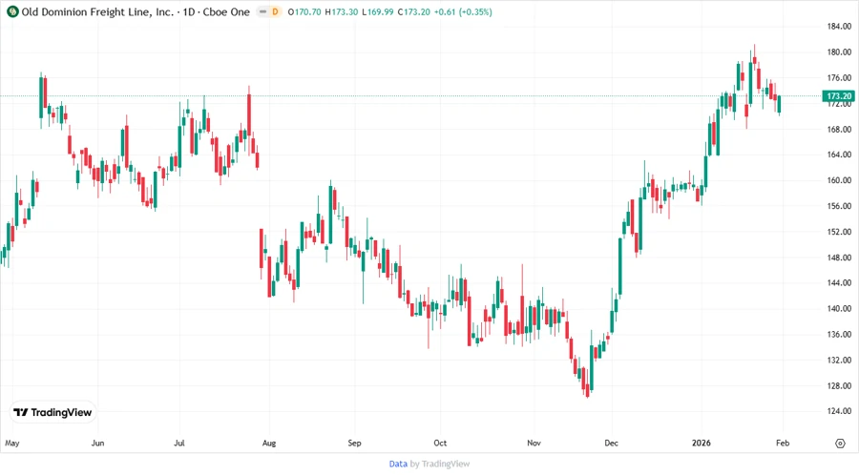Click the 184.00 price axis label
859x475 pixels.
point(839,27)
